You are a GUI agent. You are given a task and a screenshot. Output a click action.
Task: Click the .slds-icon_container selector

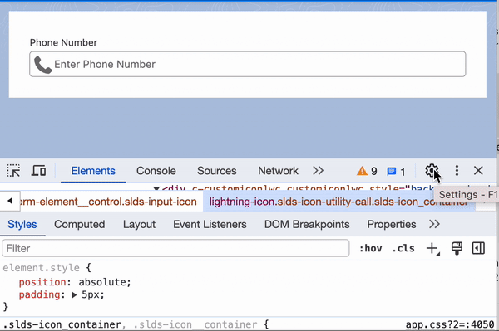(62, 324)
